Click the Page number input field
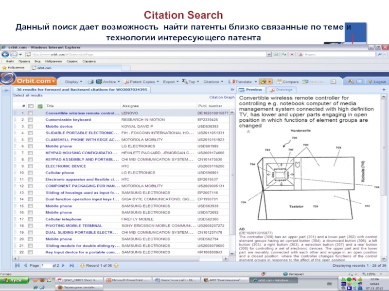The width and height of the screenshot is (389, 291). tap(46, 265)
